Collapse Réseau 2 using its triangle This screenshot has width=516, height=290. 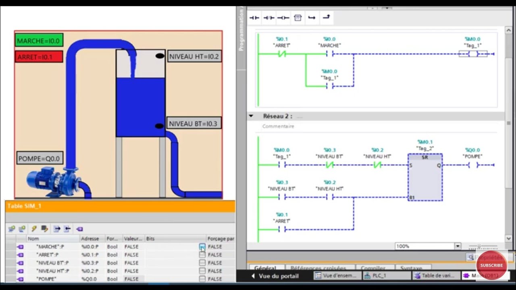tap(251, 116)
